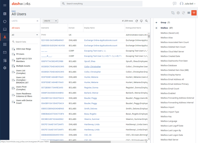
Task: Open the Collor, Christopher link in DWLABS row
Action: pyautogui.click(x=92, y=66)
